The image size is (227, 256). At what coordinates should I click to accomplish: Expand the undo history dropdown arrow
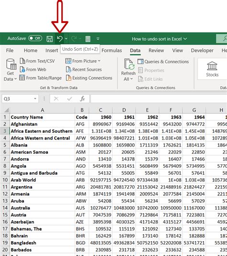point(66,39)
